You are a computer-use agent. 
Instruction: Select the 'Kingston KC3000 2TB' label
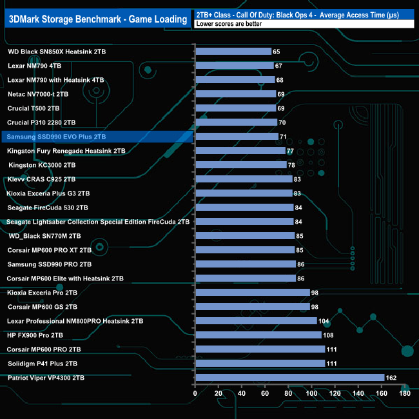tap(42, 165)
